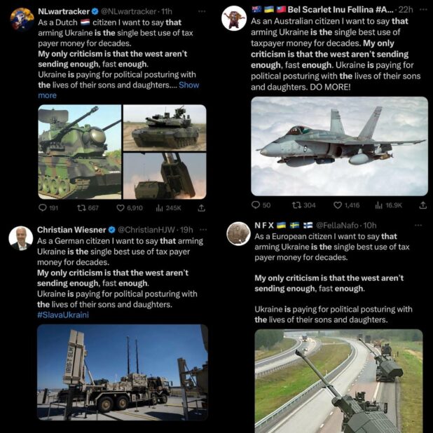View the self-propelled howitzer highway image
Viewport: 433px width, 433px height.
(x=338, y=380)
